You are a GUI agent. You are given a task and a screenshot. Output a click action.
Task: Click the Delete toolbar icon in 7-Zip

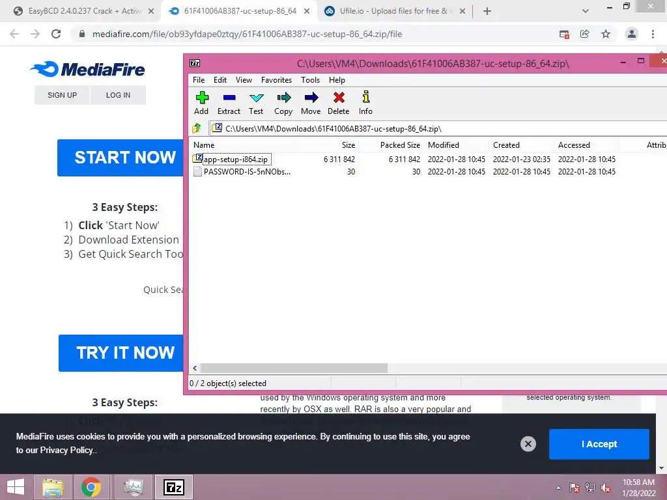(339, 98)
